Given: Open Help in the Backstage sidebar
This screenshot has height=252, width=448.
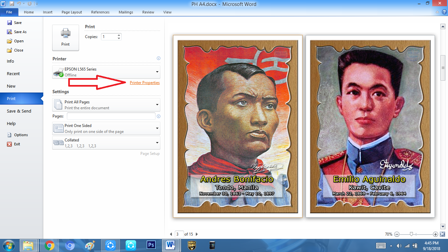Looking at the screenshot, I should (x=11, y=124).
